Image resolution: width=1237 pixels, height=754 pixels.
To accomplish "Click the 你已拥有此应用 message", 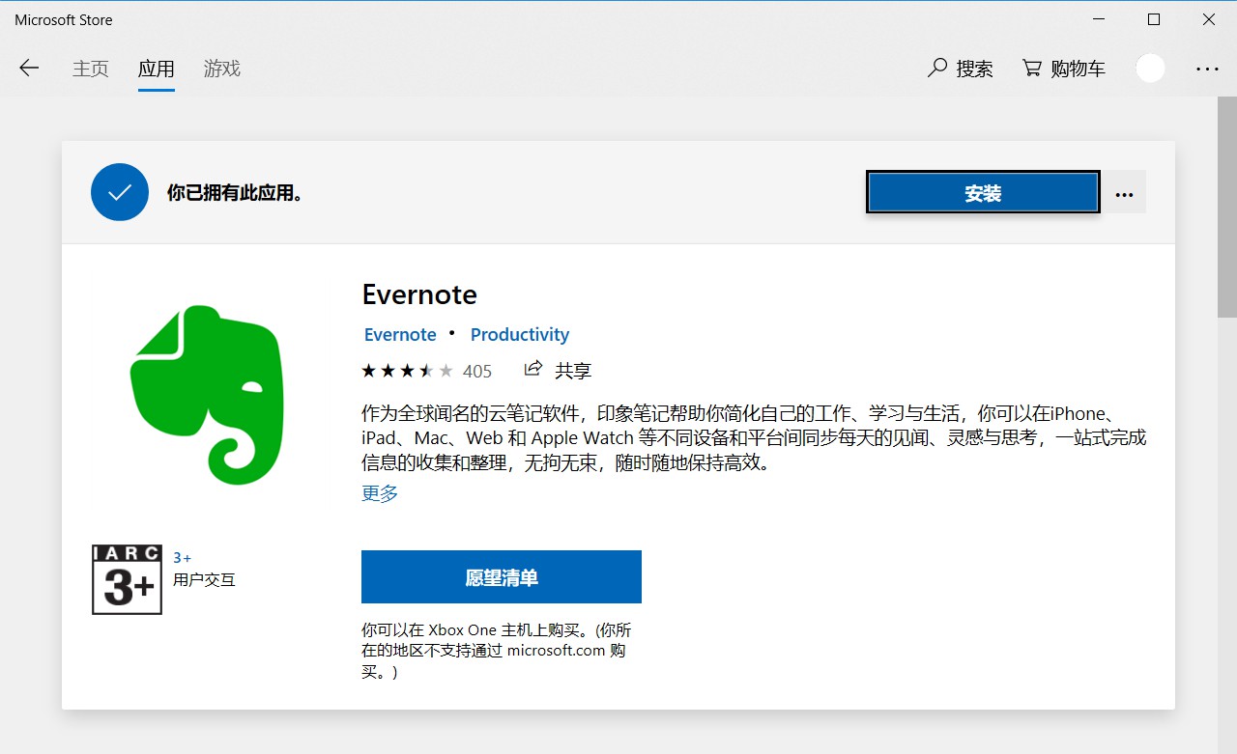I will point(236,193).
